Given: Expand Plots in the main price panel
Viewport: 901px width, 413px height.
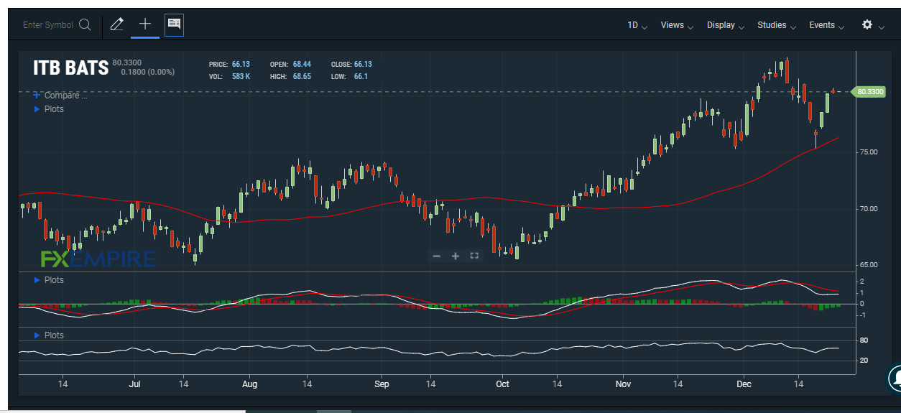Looking at the screenshot, I should tap(49, 109).
